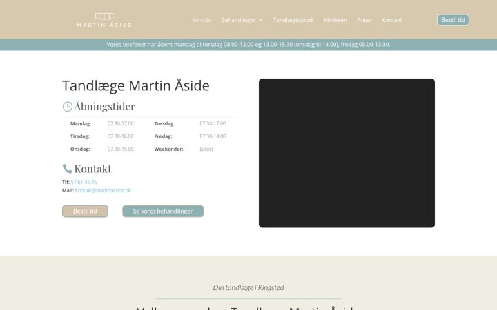497x310 pixels.
Task: Click the Tandlæge Martin Åside heading
Action: (136, 85)
